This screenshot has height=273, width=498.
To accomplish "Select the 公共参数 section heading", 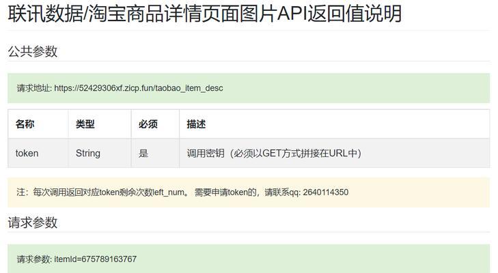I will [33, 51].
